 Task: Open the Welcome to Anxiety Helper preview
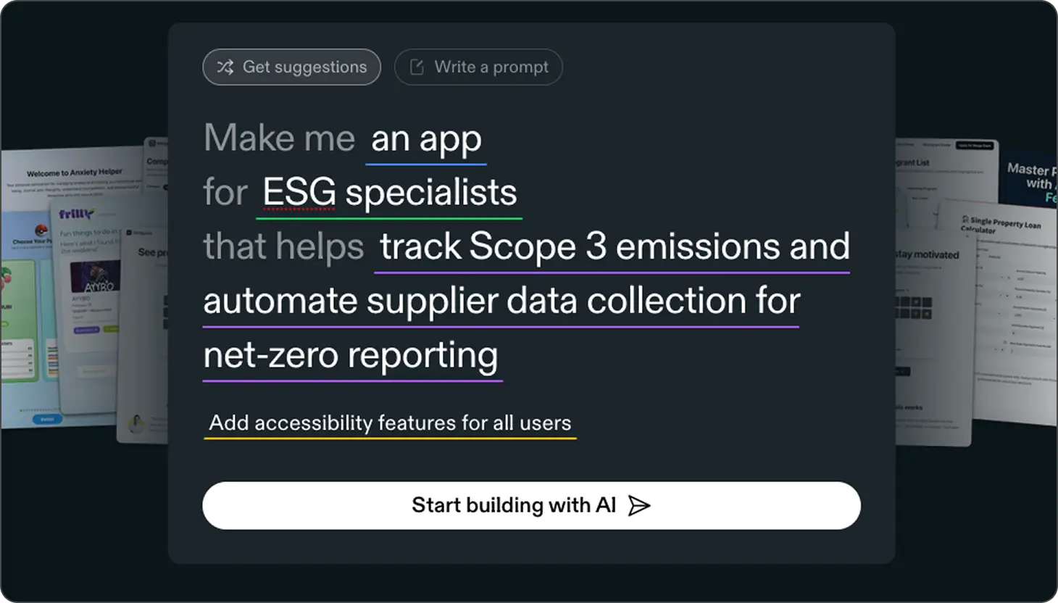click(74, 172)
